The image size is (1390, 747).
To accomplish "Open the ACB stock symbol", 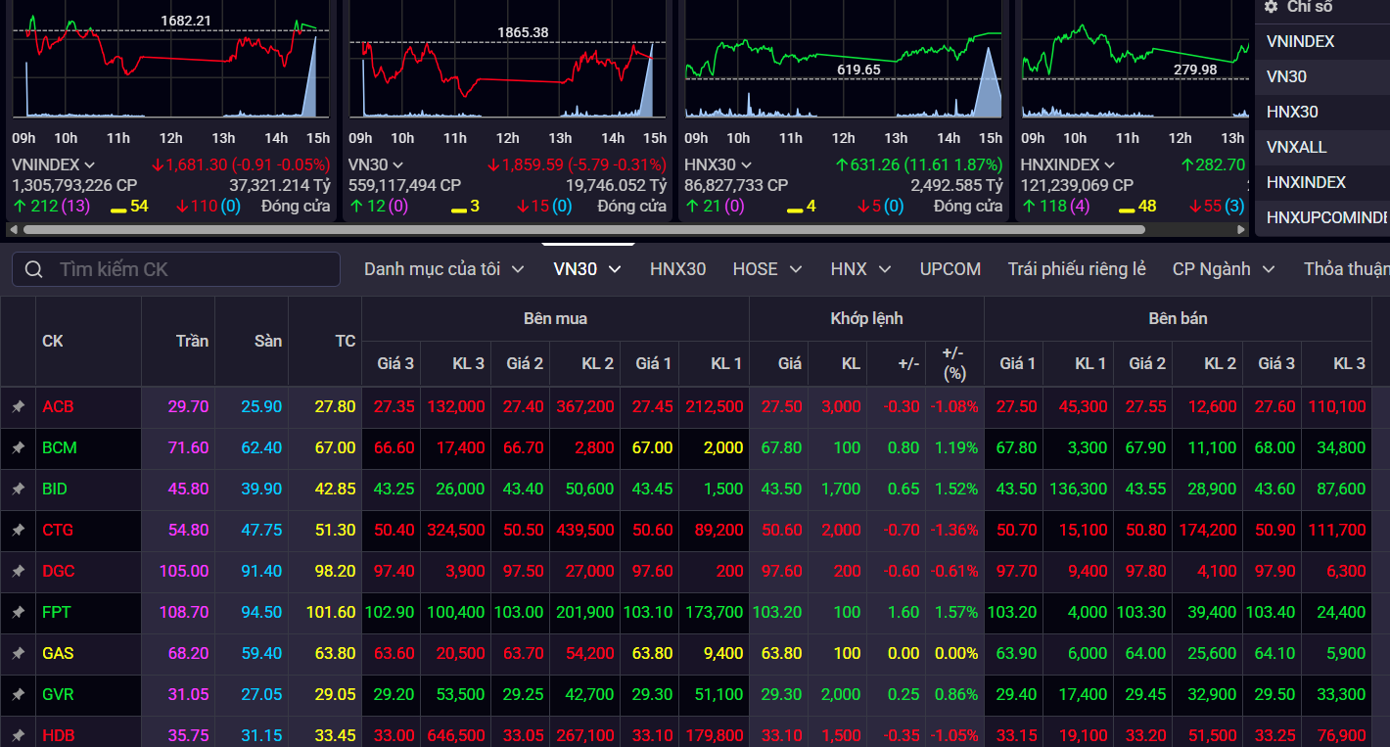I will (x=58, y=406).
